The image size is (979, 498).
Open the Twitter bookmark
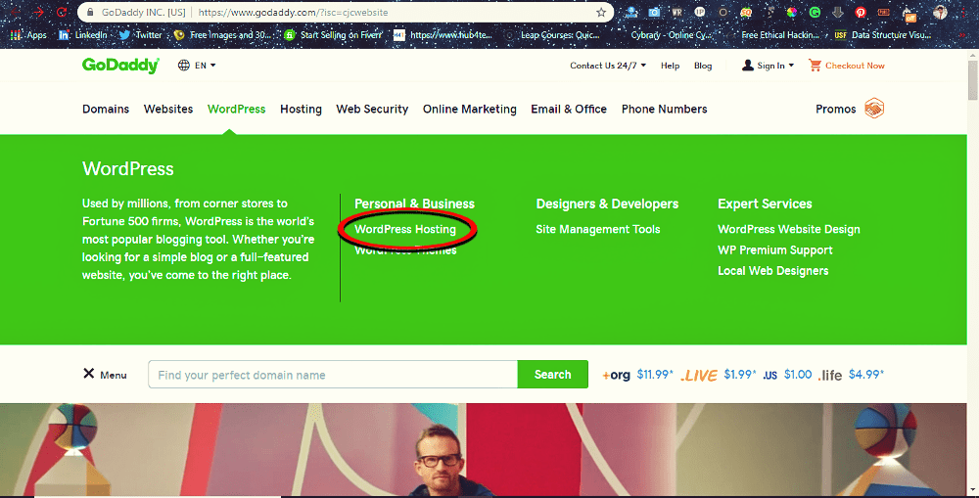[x=140, y=35]
